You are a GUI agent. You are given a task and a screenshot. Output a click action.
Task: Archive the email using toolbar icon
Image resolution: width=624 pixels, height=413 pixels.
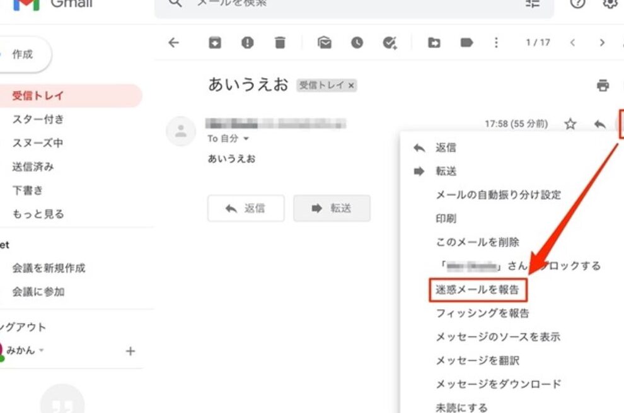click(x=215, y=43)
